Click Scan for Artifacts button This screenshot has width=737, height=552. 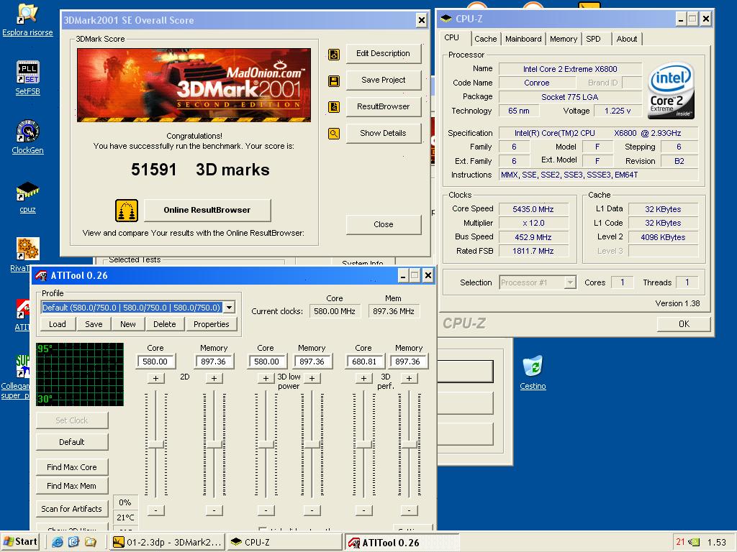click(71, 509)
